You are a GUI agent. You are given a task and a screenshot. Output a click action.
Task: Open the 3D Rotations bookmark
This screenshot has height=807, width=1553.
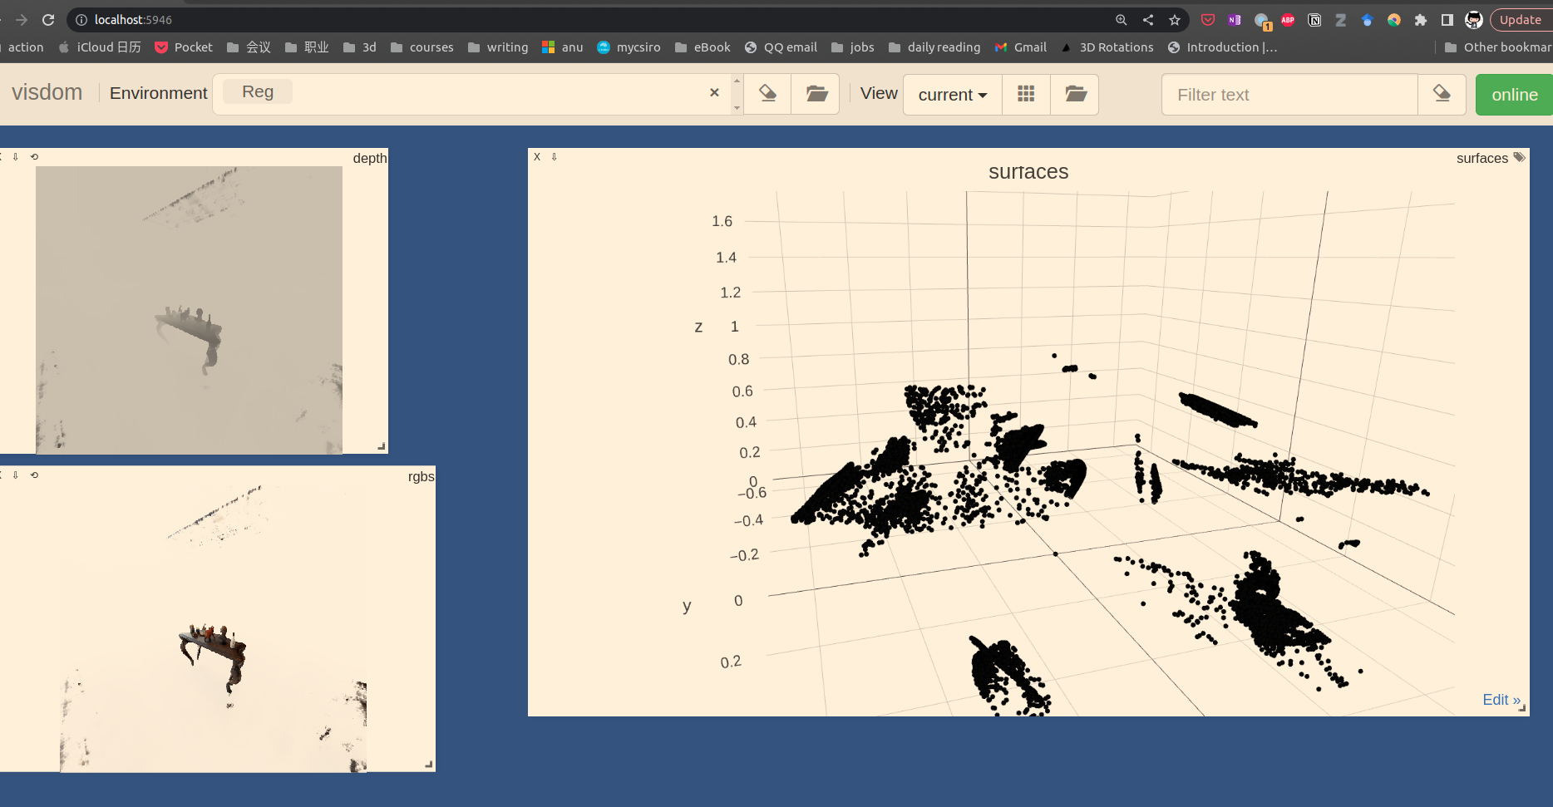[x=1116, y=47]
